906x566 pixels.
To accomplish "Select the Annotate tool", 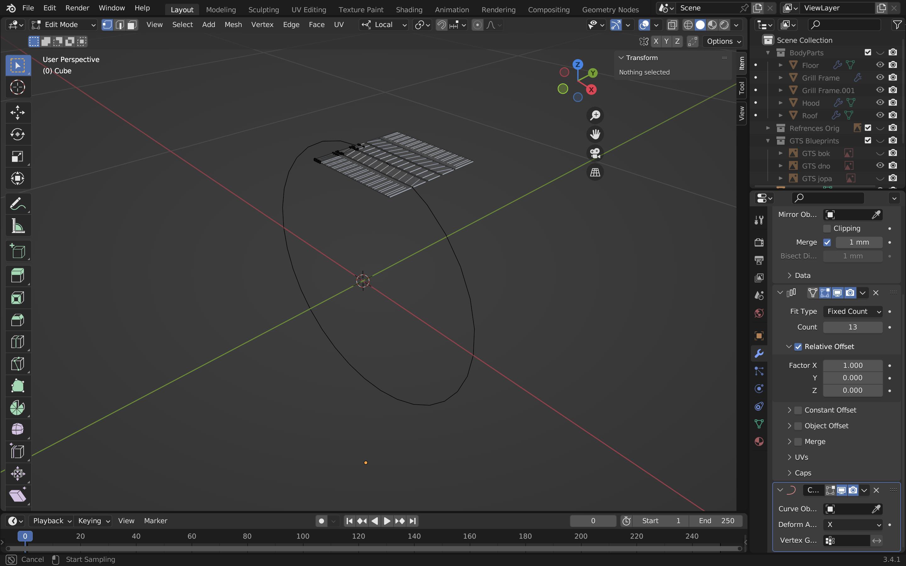I will (18, 204).
